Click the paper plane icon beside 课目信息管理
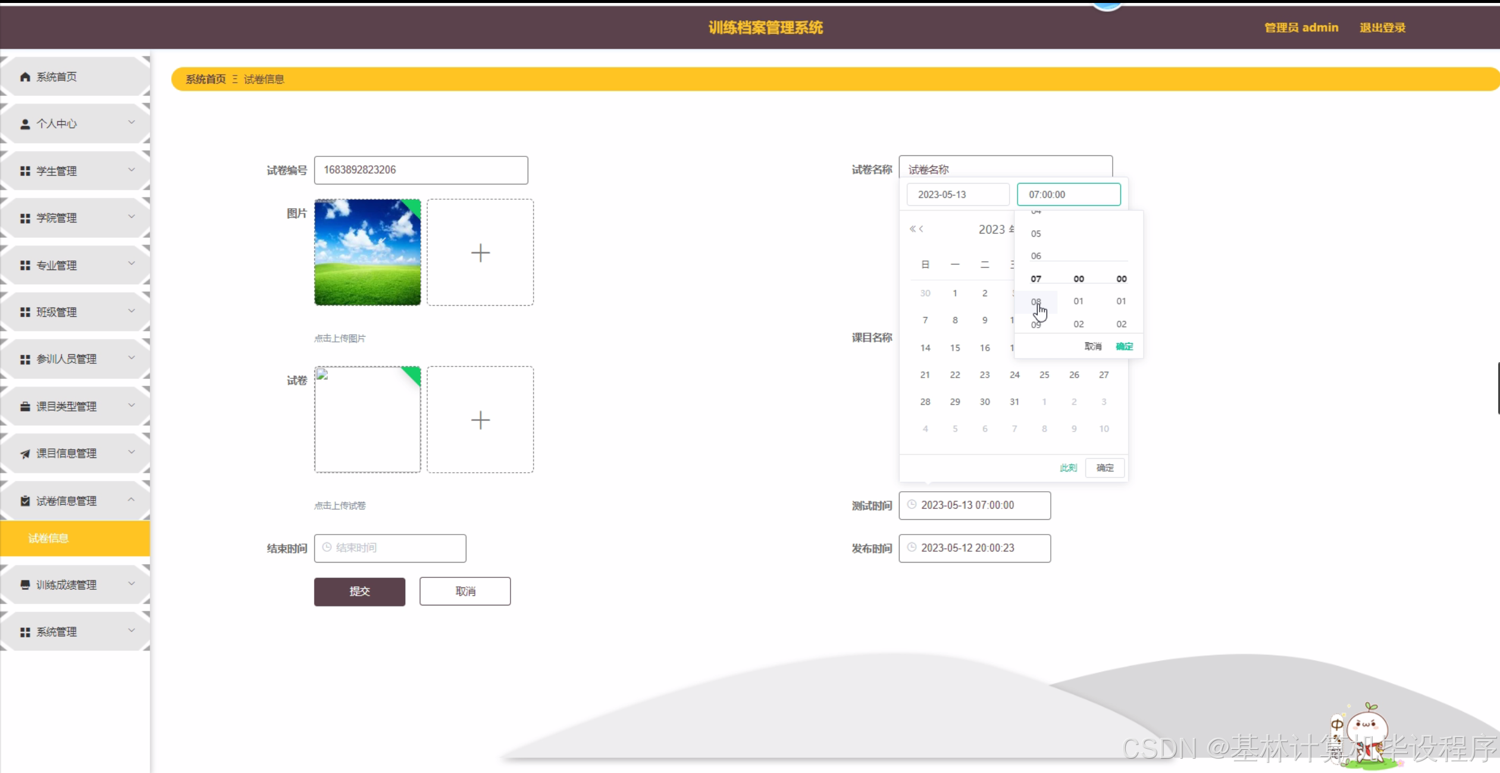The height and width of the screenshot is (773, 1500). pyautogui.click(x=25, y=454)
